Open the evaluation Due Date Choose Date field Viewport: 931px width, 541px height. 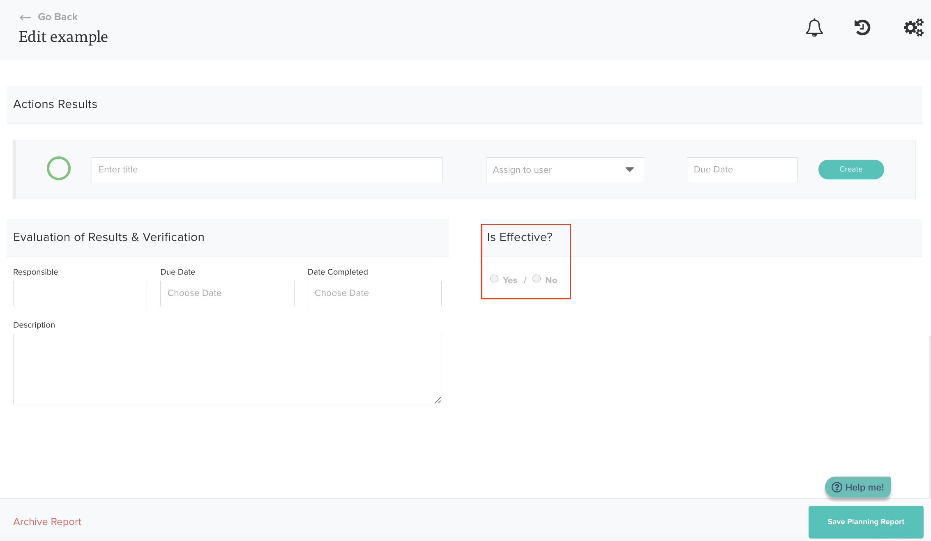click(227, 293)
